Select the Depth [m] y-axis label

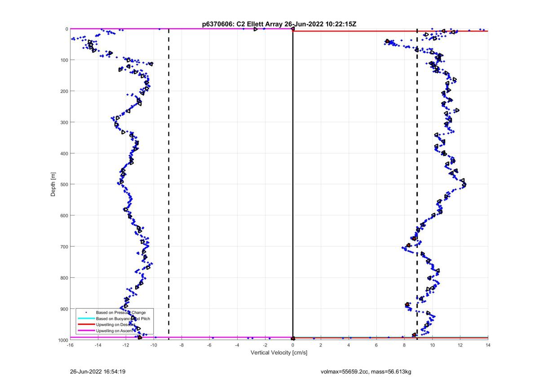point(53,184)
